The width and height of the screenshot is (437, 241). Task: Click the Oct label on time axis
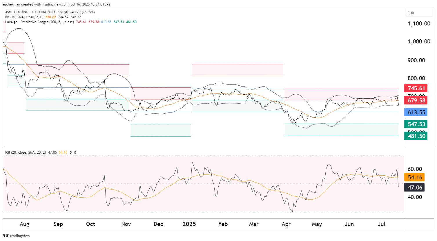coord(90,224)
